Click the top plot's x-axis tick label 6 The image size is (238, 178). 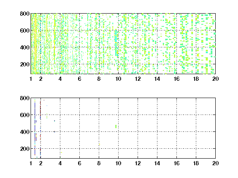point(79,79)
